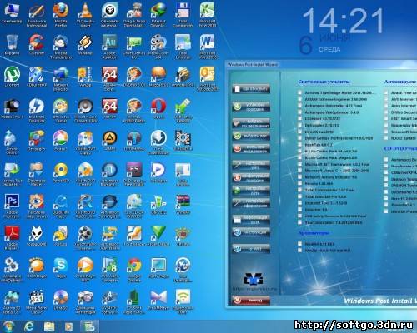Open the CCleaner desktop shortcut
The image size is (417, 333).
(36, 45)
